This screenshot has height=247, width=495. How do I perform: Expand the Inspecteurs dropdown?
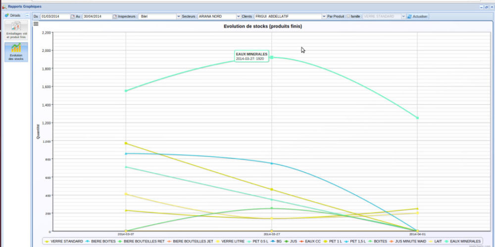click(178, 16)
